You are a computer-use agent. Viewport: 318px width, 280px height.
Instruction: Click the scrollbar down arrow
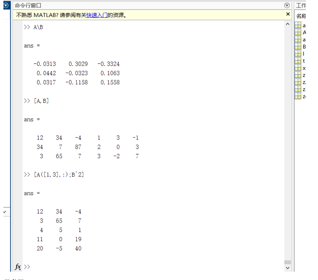(x=287, y=268)
